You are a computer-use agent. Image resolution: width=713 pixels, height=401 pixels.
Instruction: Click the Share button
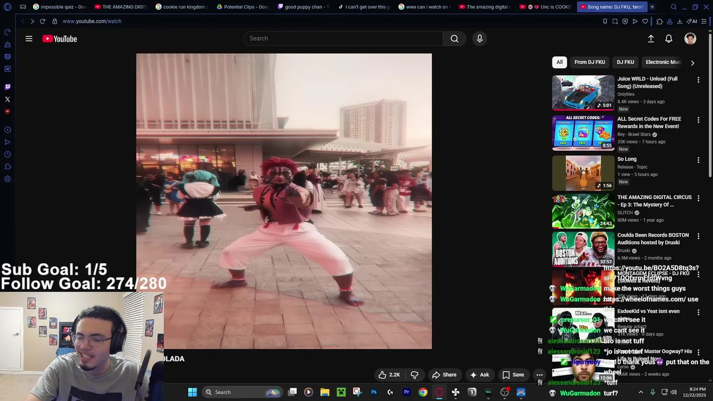444,375
